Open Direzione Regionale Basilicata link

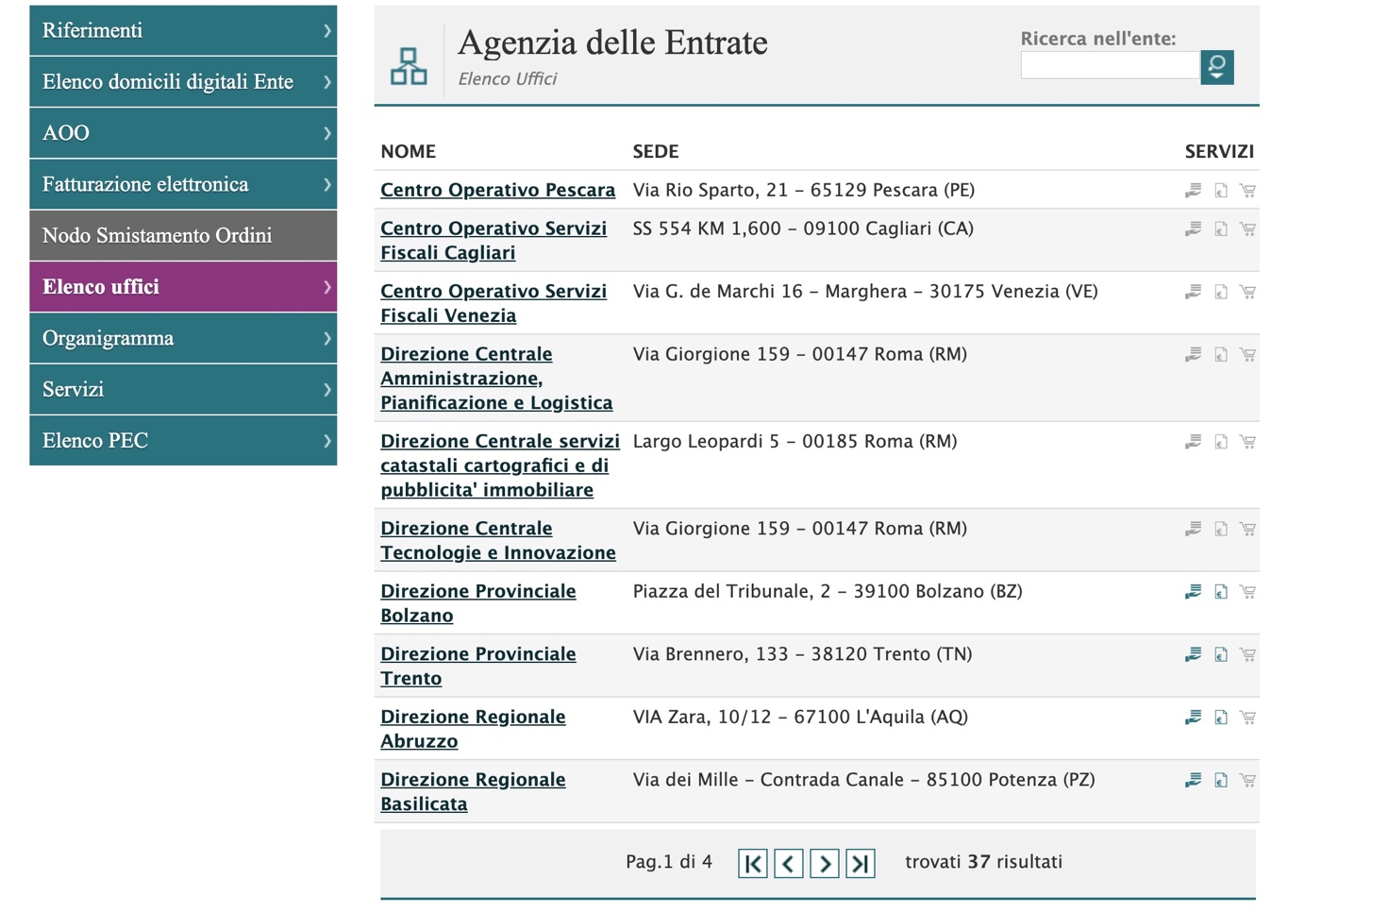pyautogui.click(x=473, y=791)
